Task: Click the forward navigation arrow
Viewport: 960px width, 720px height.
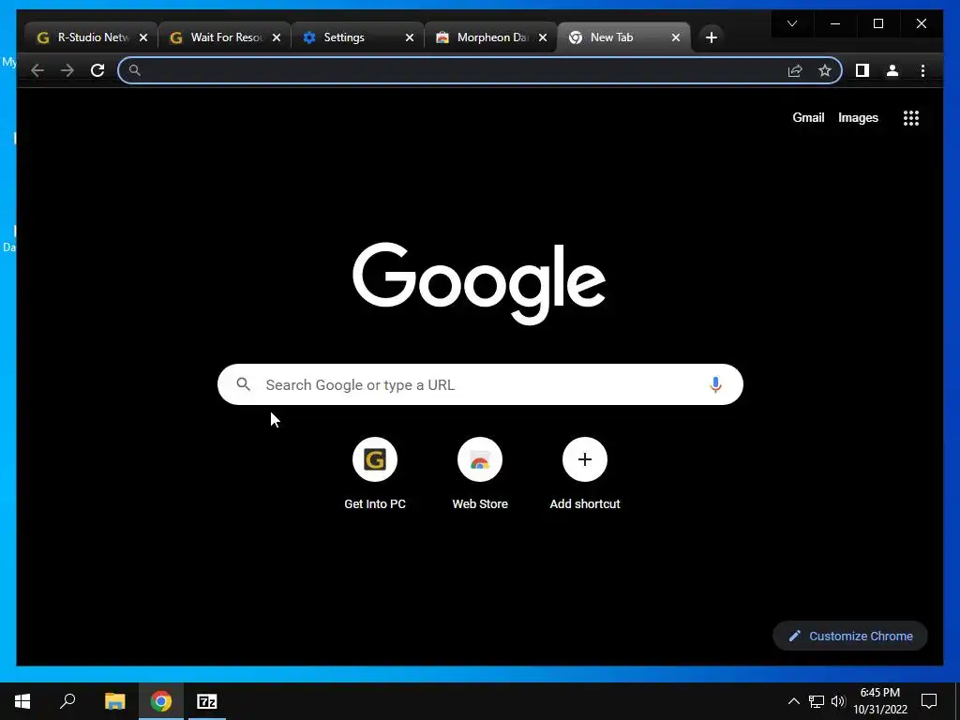Action: pos(67,70)
